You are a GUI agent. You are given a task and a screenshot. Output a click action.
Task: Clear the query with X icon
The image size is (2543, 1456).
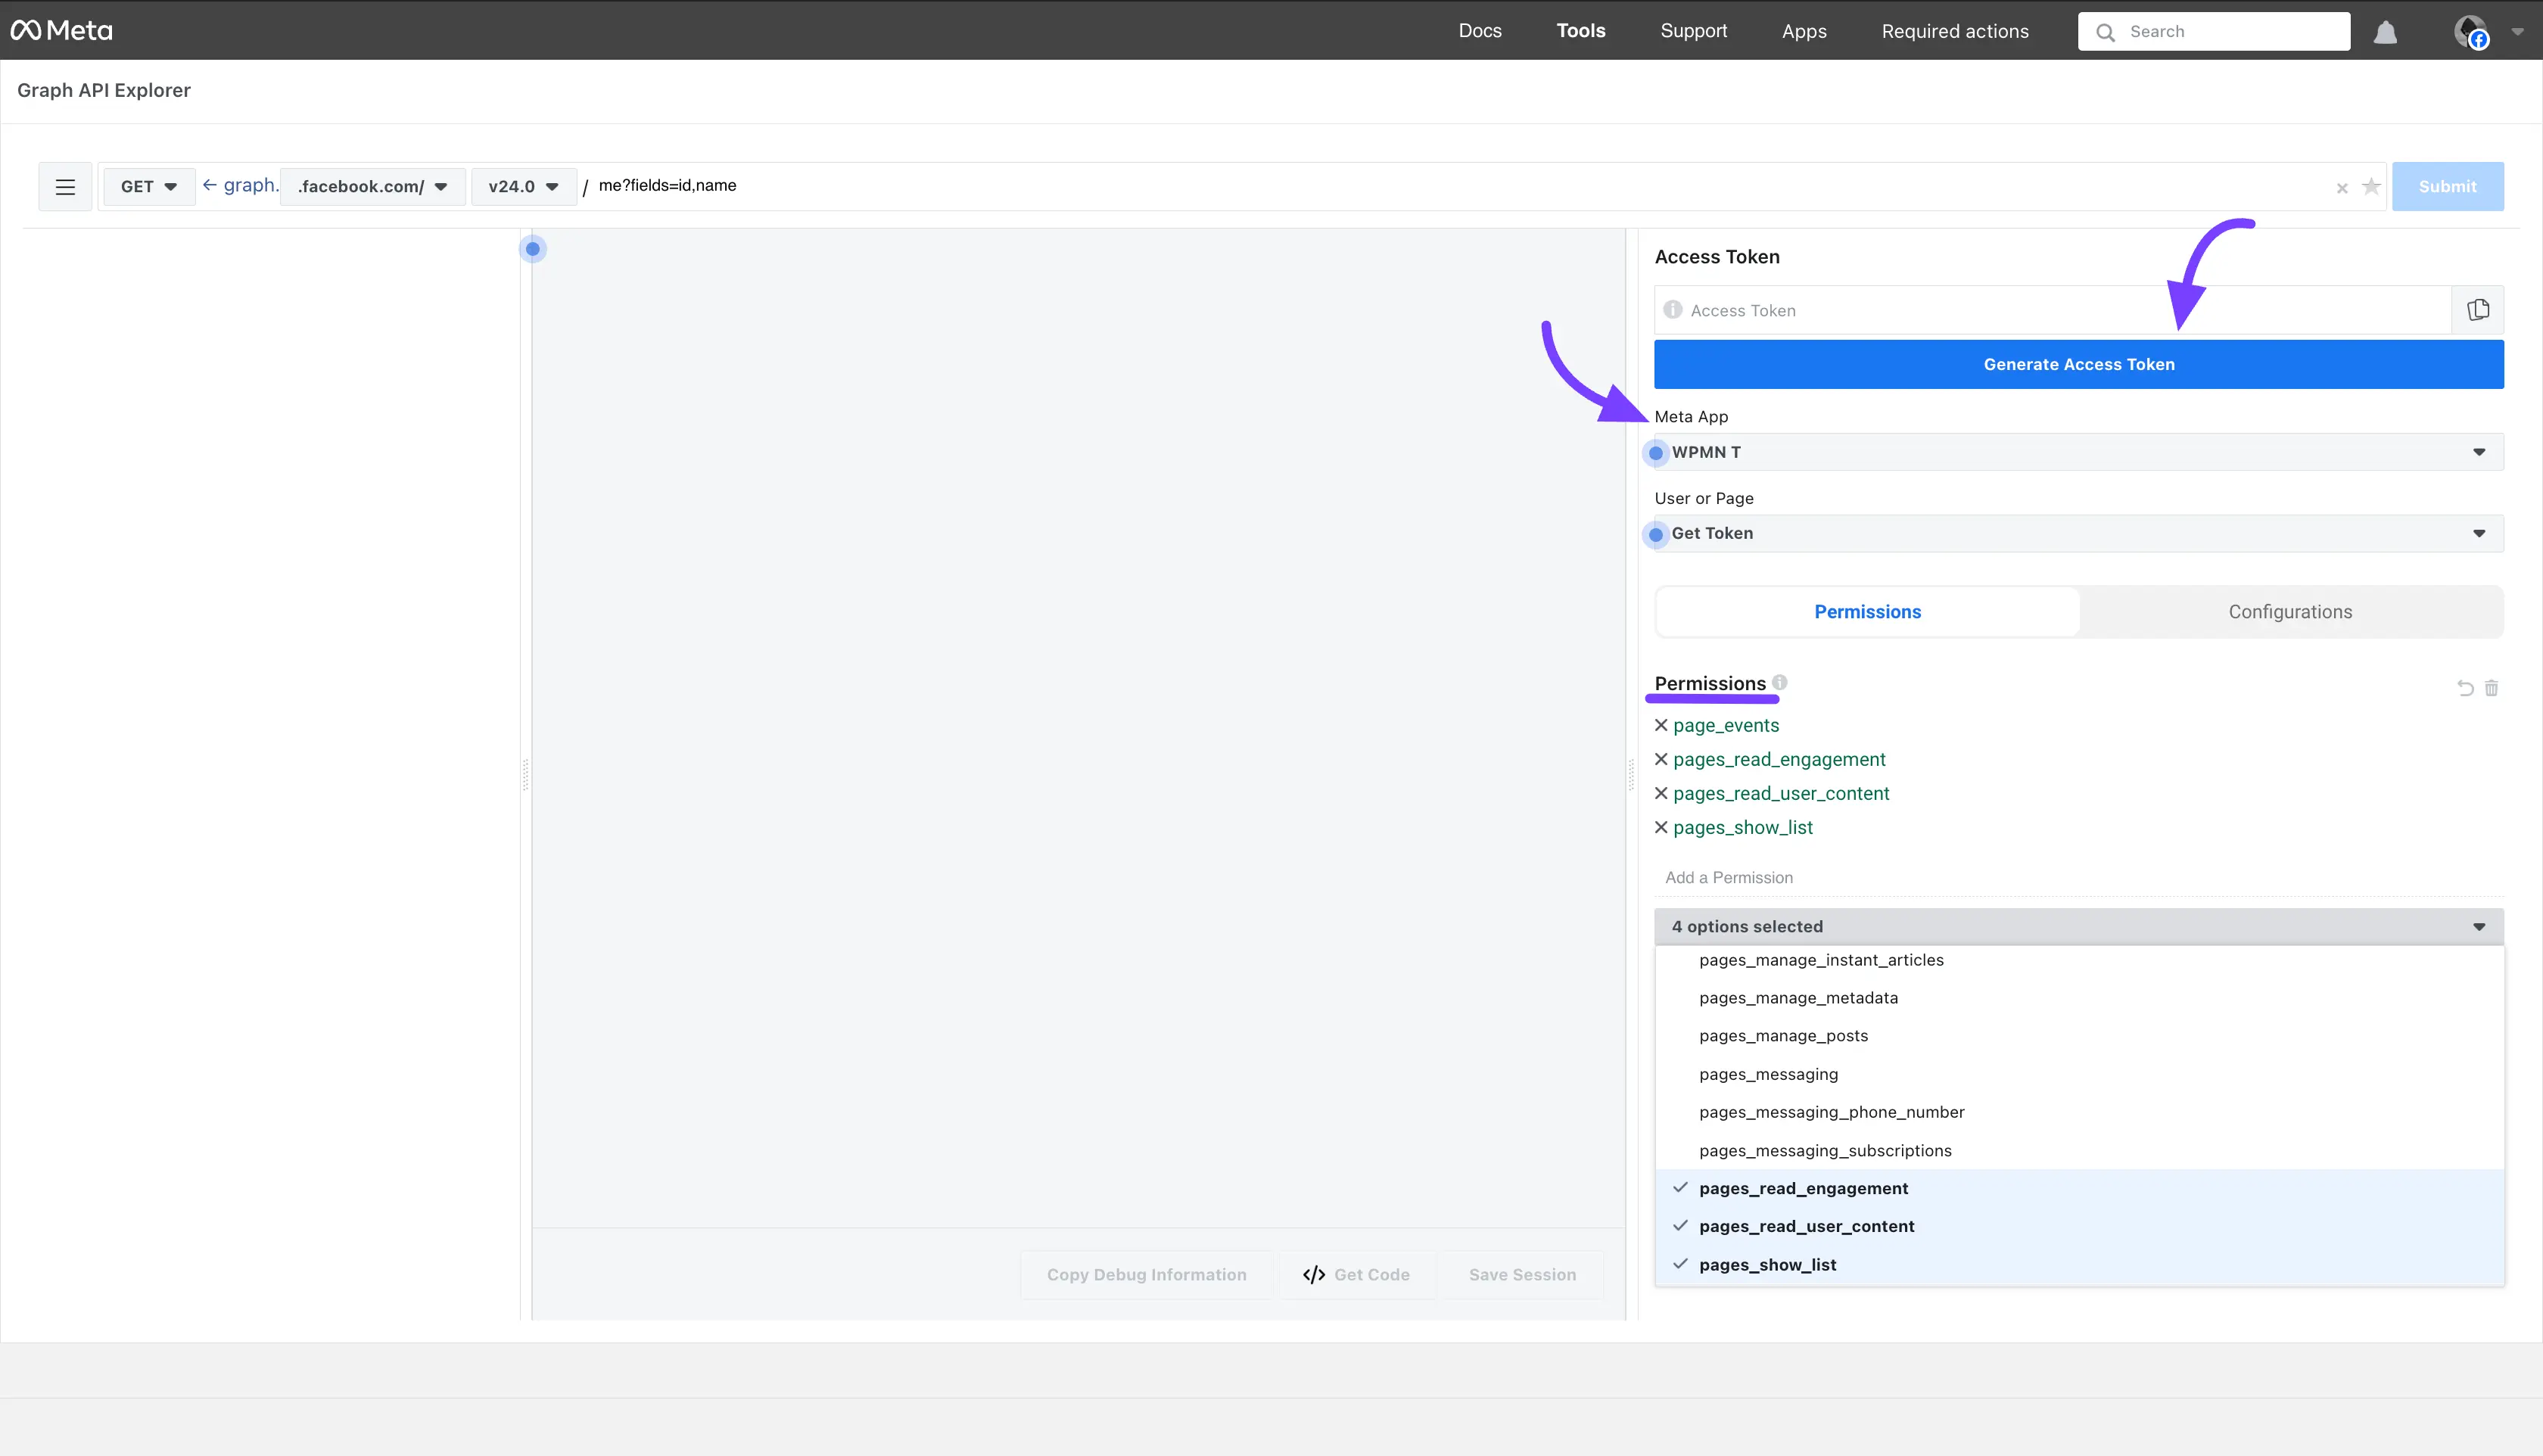pyautogui.click(x=2342, y=188)
